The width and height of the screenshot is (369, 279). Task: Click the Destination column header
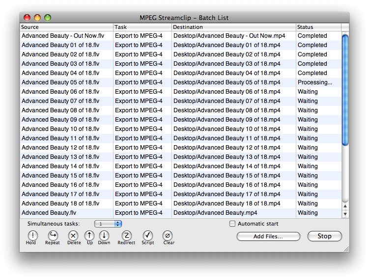click(x=234, y=27)
